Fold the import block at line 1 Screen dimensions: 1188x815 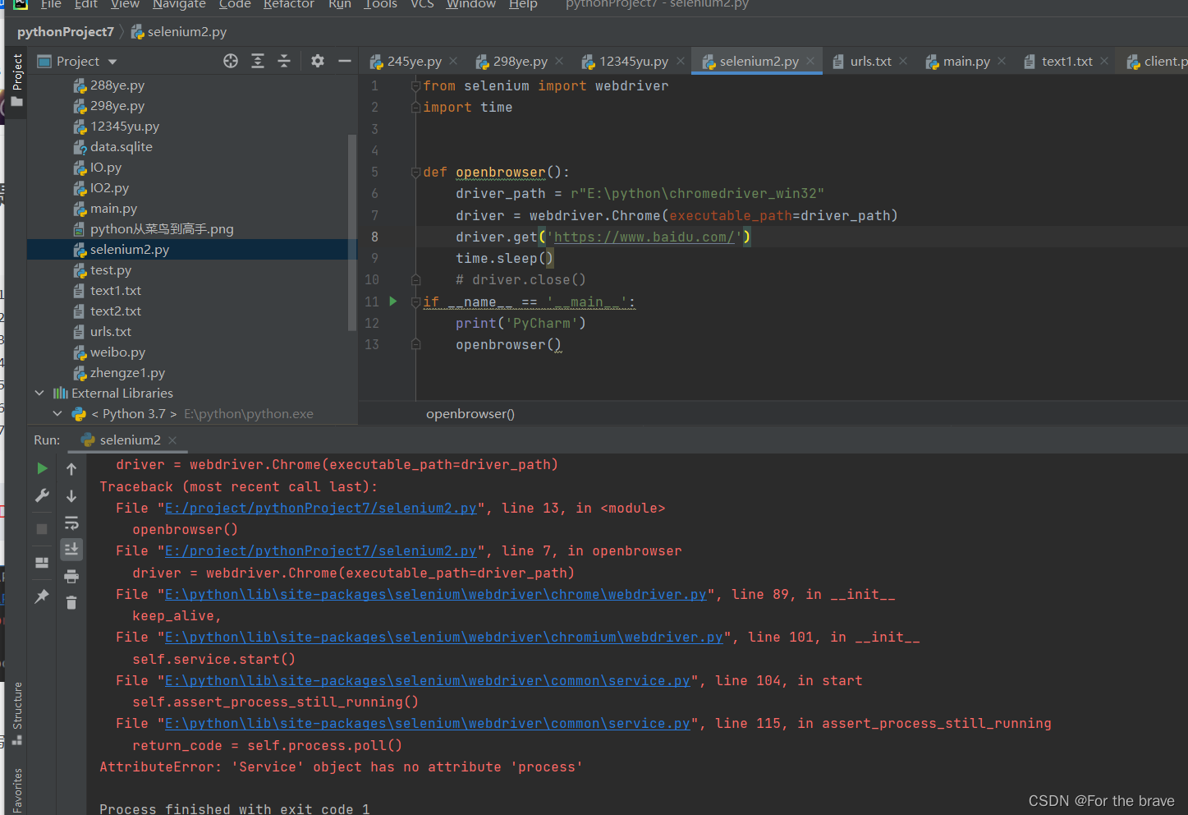(415, 85)
